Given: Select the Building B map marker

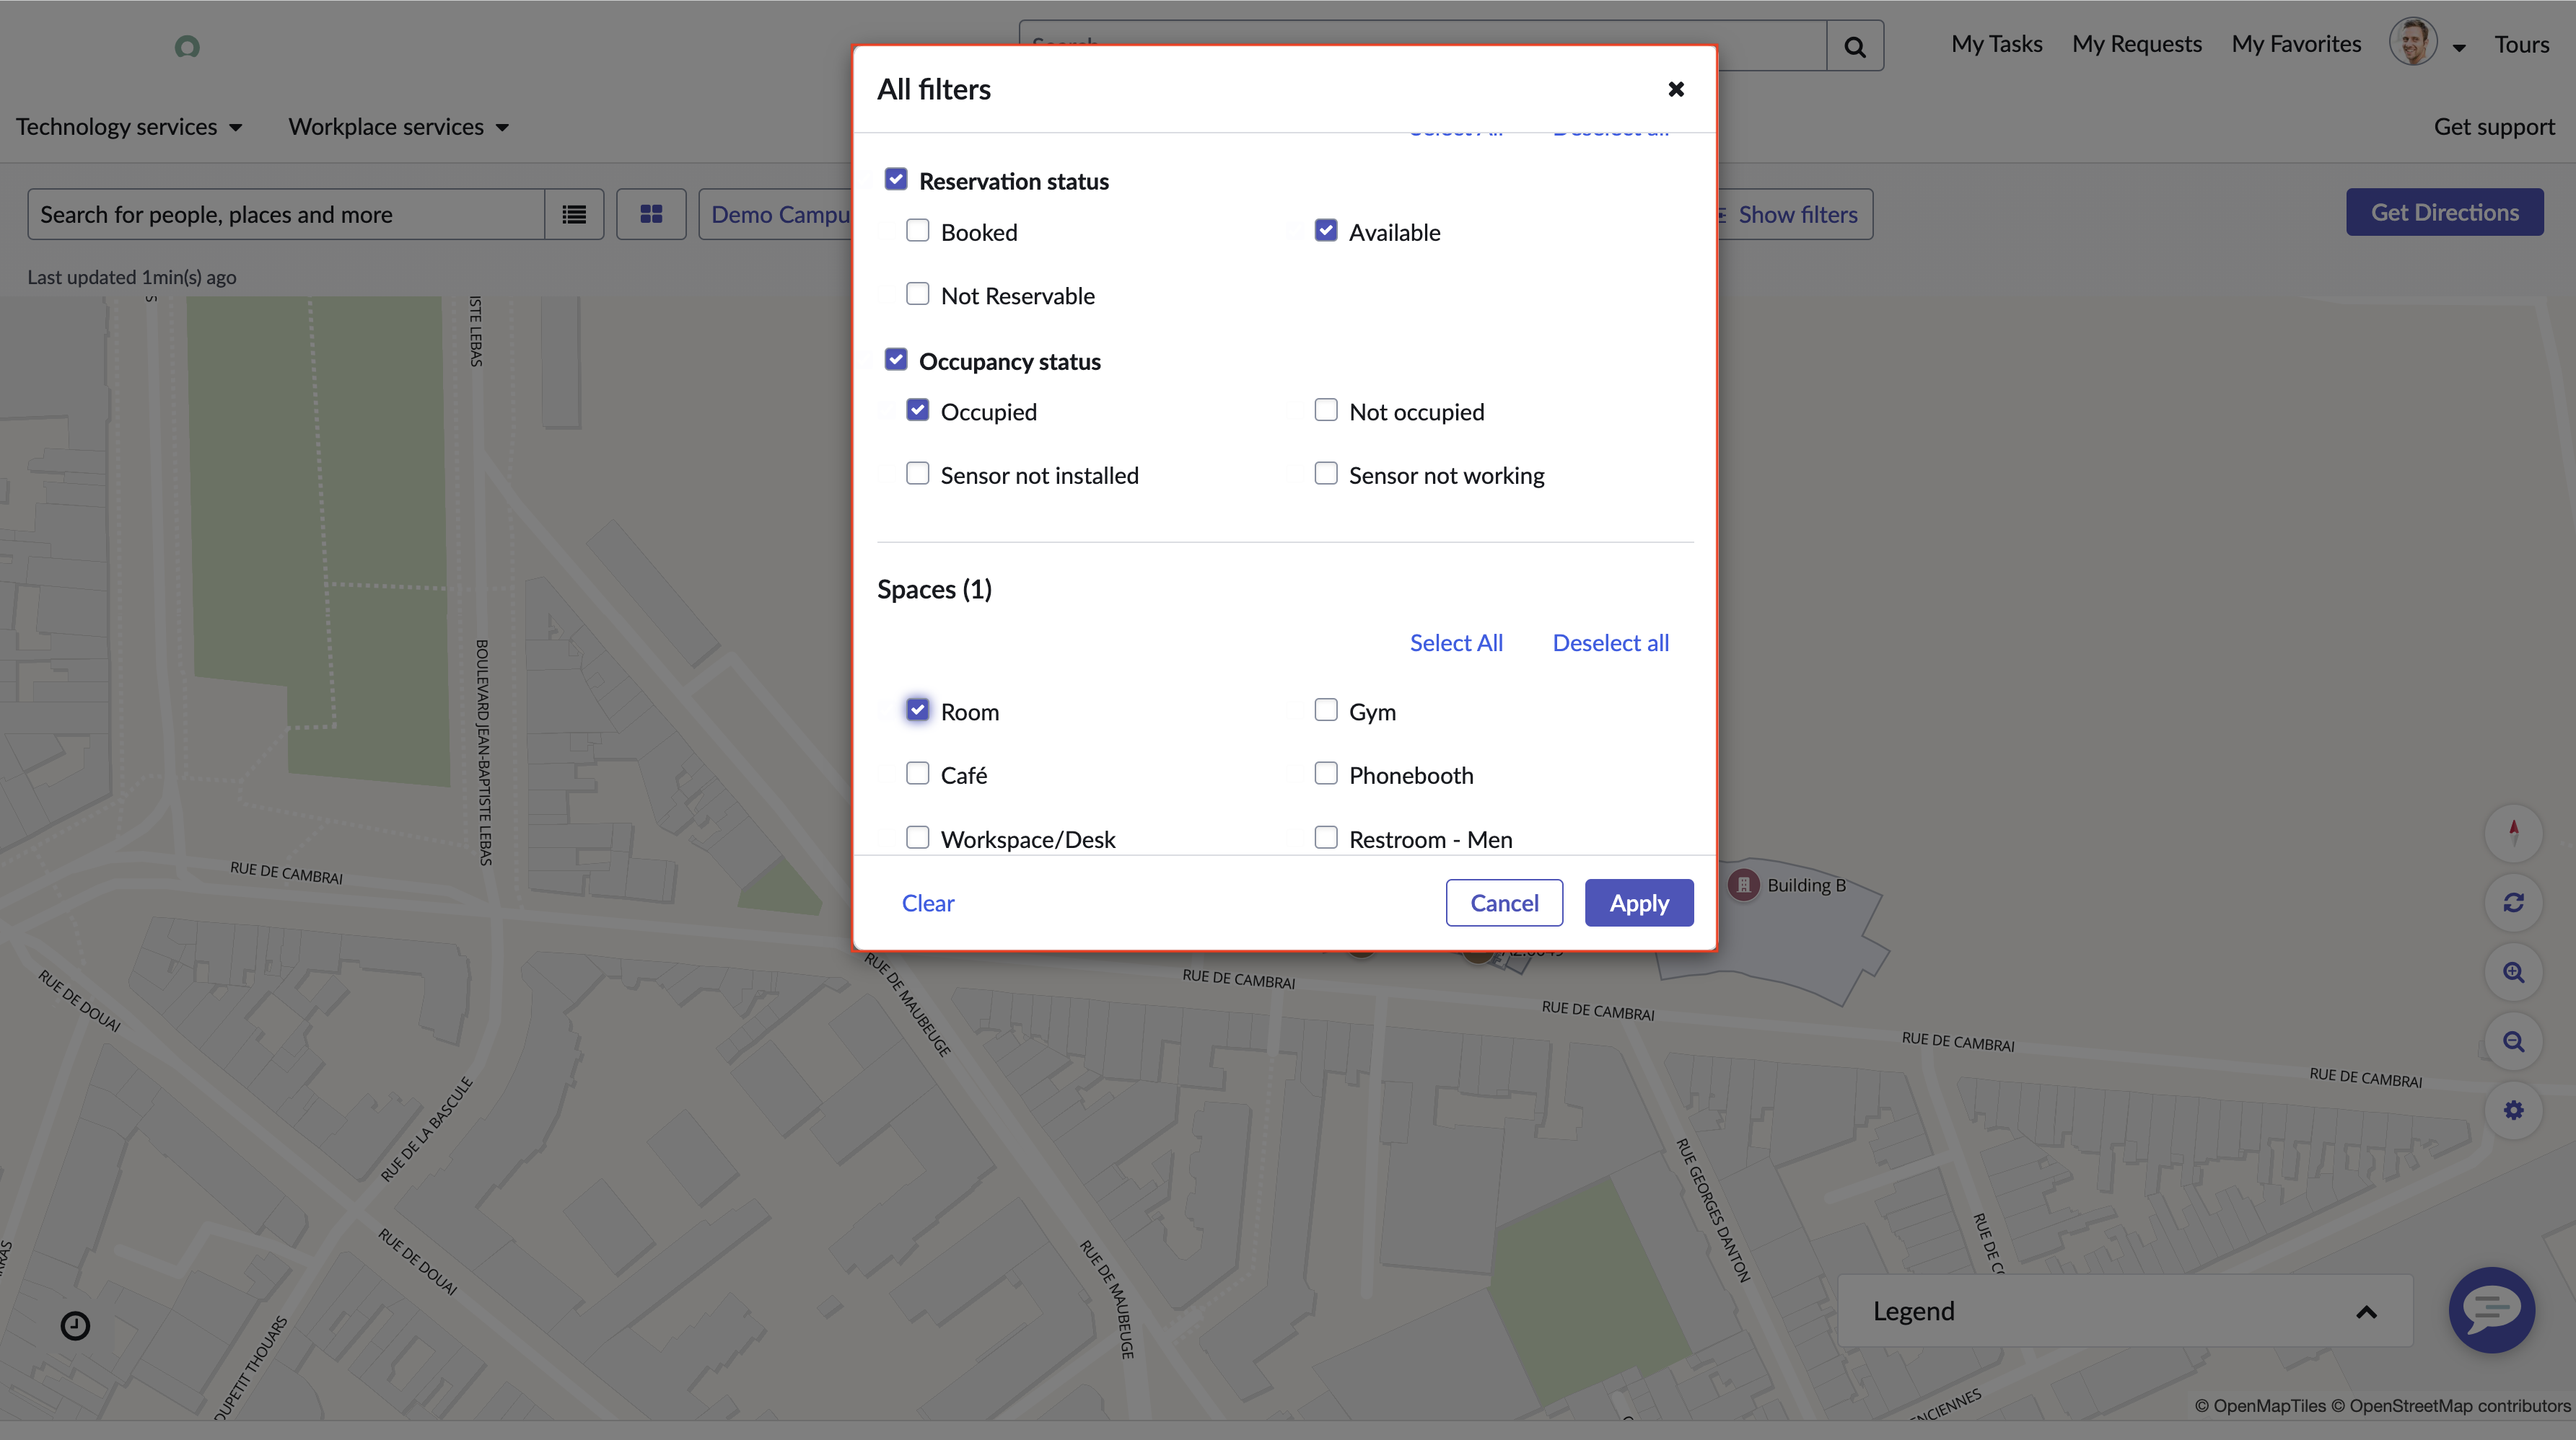Looking at the screenshot, I should click(1743, 884).
